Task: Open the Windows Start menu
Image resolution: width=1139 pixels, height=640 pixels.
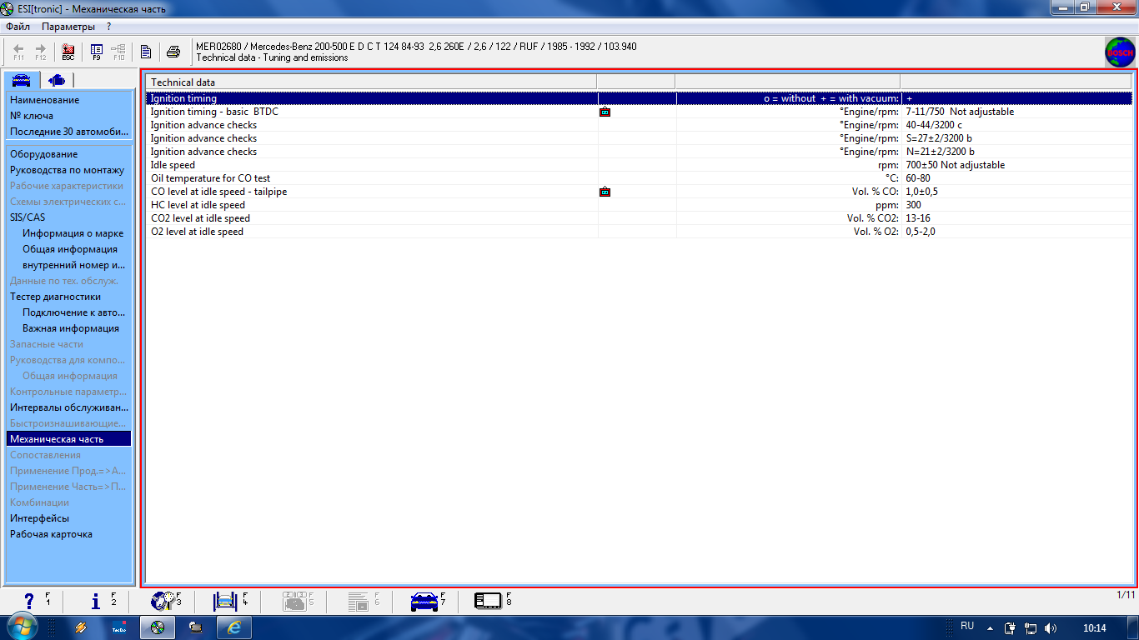Action: click(x=23, y=627)
